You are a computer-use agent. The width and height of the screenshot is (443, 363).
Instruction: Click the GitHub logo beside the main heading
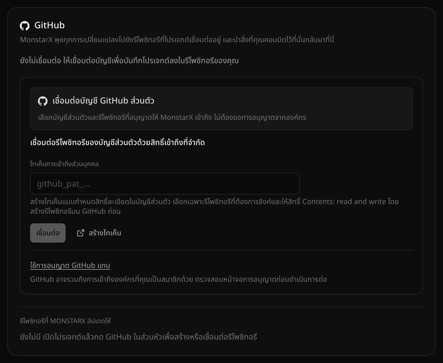pos(25,26)
